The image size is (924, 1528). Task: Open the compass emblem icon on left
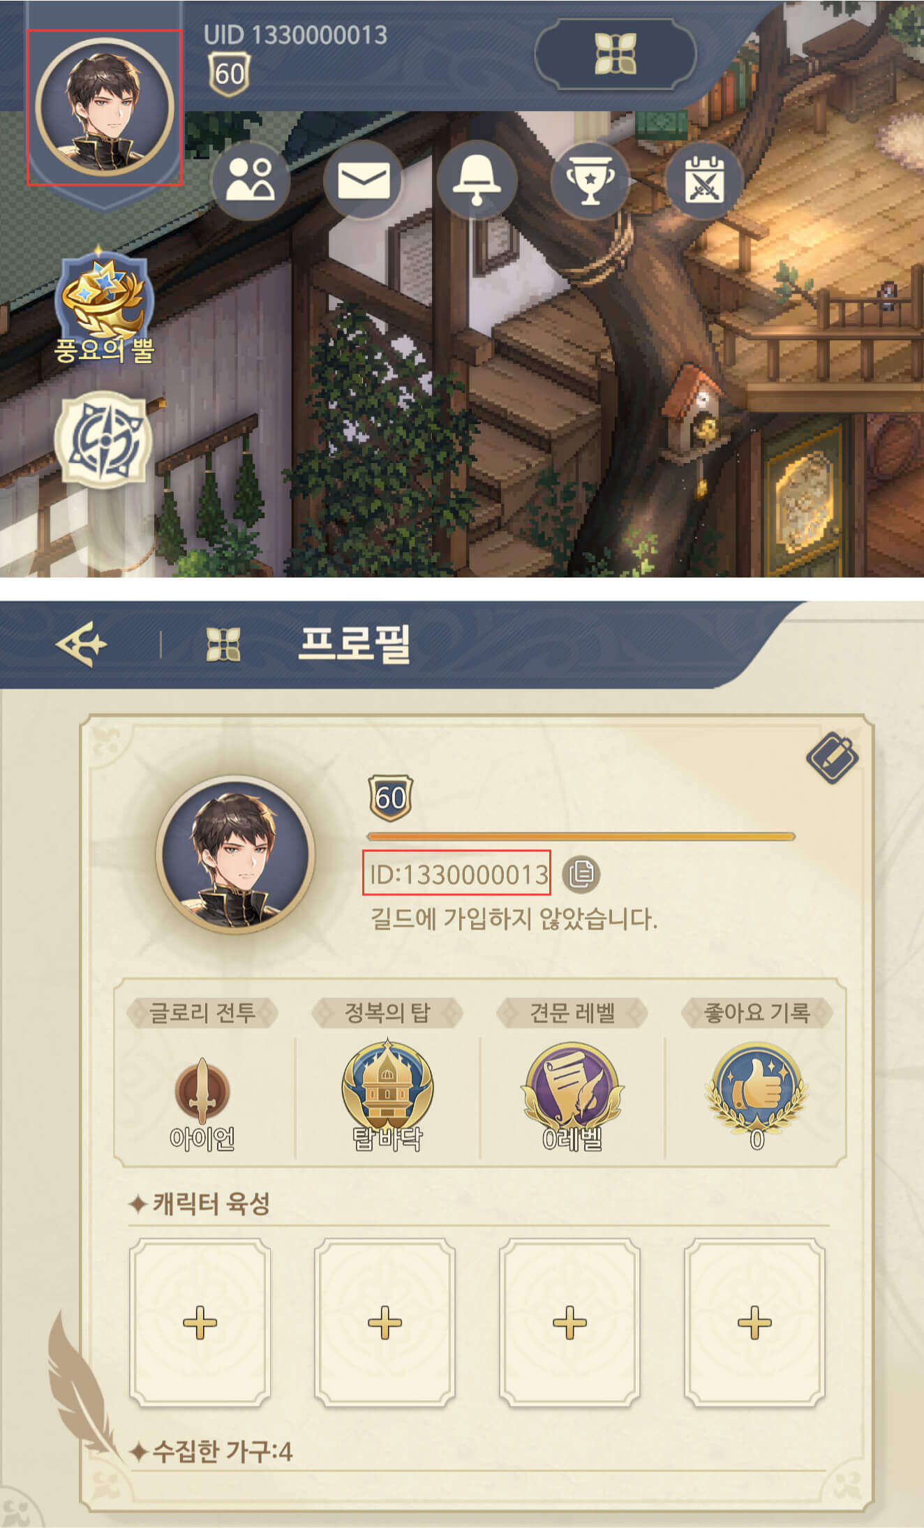tap(103, 441)
